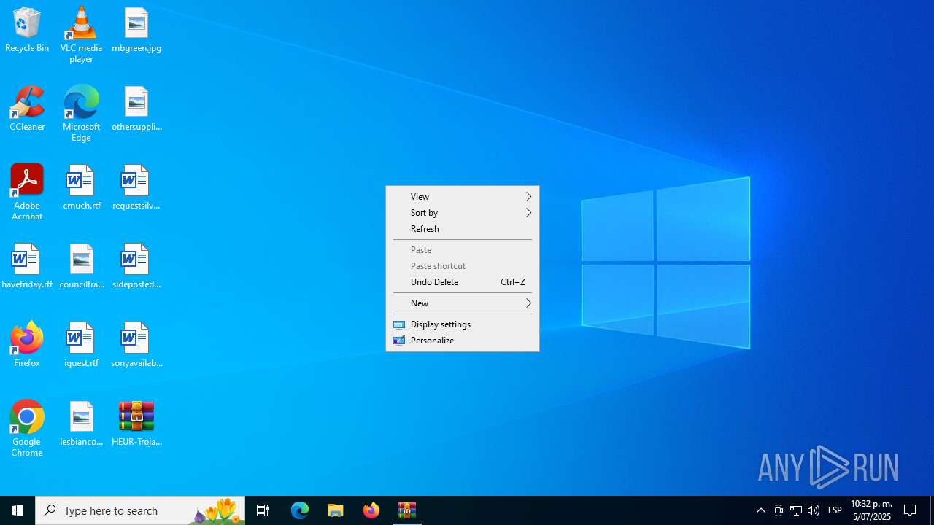
Task: Open the Action Center notifications
Action: pyautogui.click(x=910, y=510)
